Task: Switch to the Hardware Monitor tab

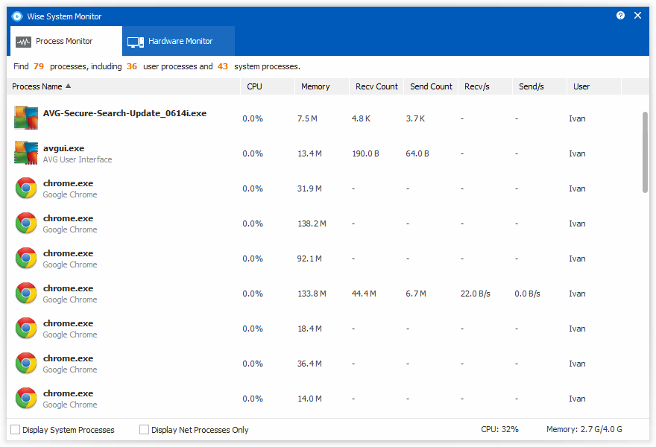Action: 179,41
